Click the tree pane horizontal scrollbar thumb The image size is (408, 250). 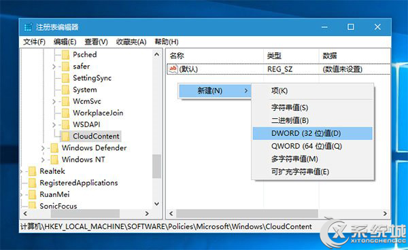click(85, 213)
